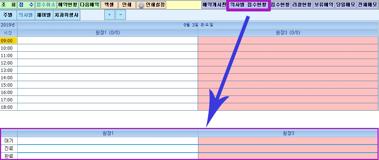Switch to 체어별 chair view
This screenshot has height=160, width=379.
[x=44, y=15]
